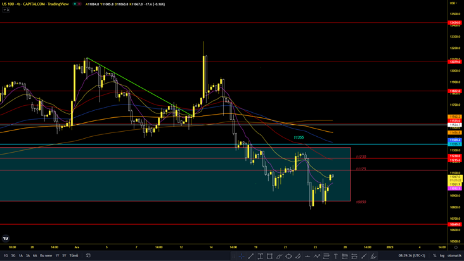Set range to 1Y
Image resolution: width=464 pixels, height=261 pixels.
[57, 255]
